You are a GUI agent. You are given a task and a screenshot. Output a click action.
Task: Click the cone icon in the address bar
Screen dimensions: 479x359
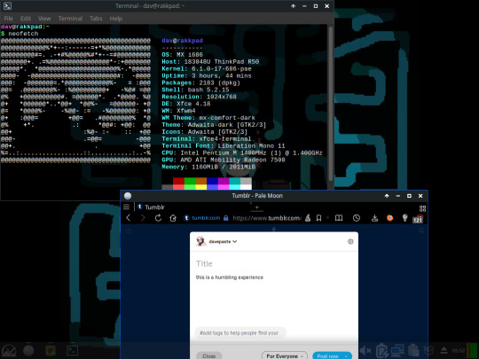308,218
